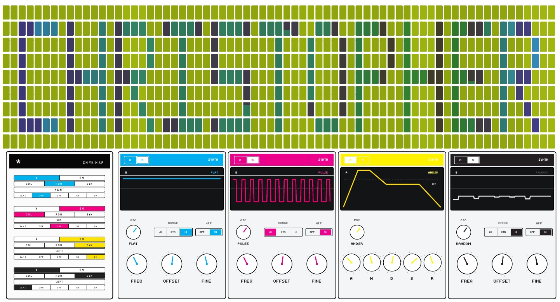560x302 pixels.
Task: Click the cyan FINE knob
Action: point(207,264)
